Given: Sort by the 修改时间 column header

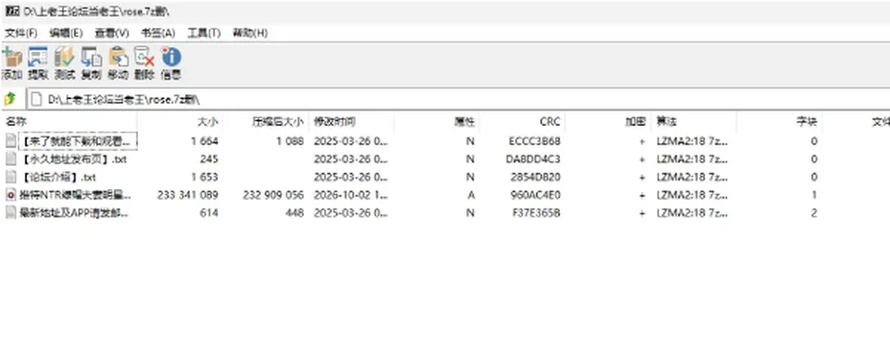Looking at the screenshot, I should click(351, 121).
